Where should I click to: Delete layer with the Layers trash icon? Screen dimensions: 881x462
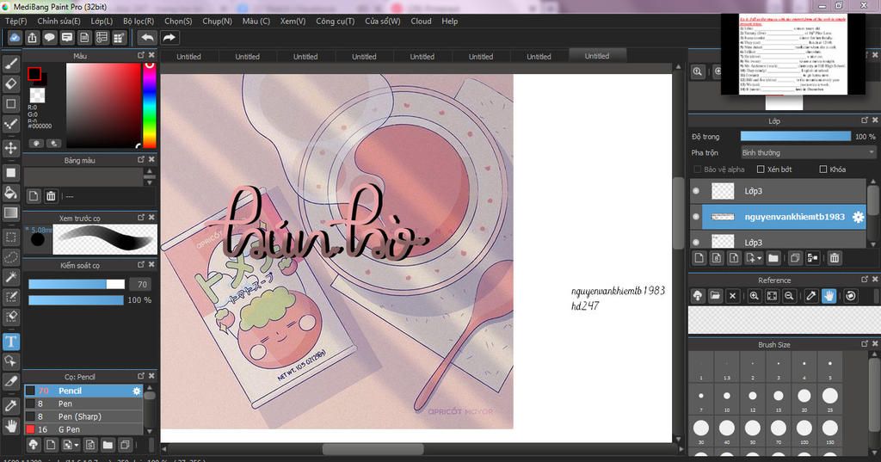tap(835, 258)
